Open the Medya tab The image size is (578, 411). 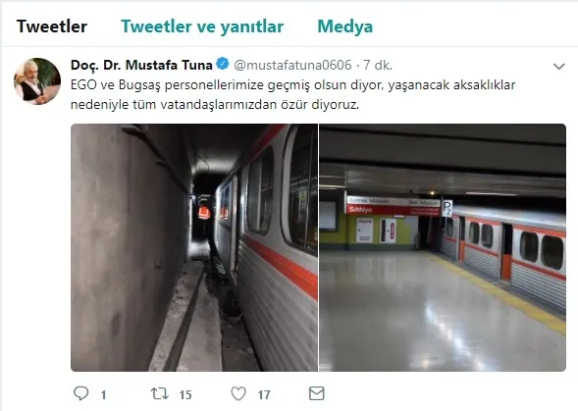(x=345, y=26)
